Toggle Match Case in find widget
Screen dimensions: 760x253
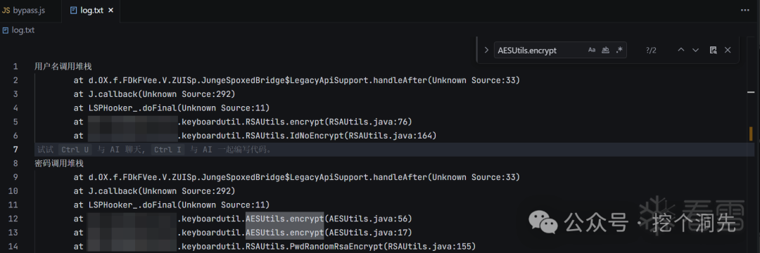(x=591, y=50)
